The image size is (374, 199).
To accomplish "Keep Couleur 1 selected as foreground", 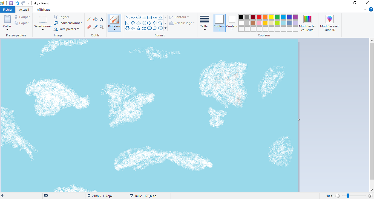I will (x=219, y=22).
